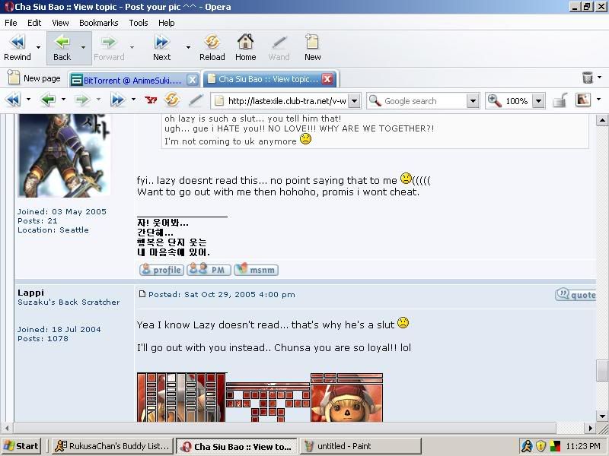This screenshot has height=456, width=609.
Task: Click the Next fast-forward button
Action: [162, 48]
